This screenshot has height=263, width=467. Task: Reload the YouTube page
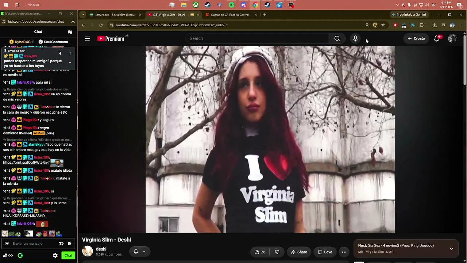pos(101,25)
